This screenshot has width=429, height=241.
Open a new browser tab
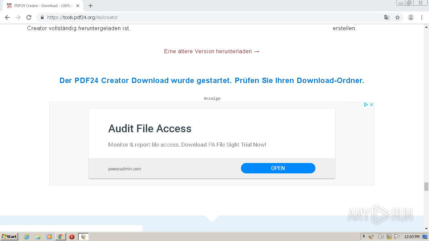click(x=90, y=6)
